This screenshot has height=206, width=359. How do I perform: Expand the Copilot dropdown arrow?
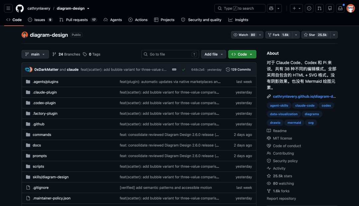pyautogui.click(x=279, y=8)
